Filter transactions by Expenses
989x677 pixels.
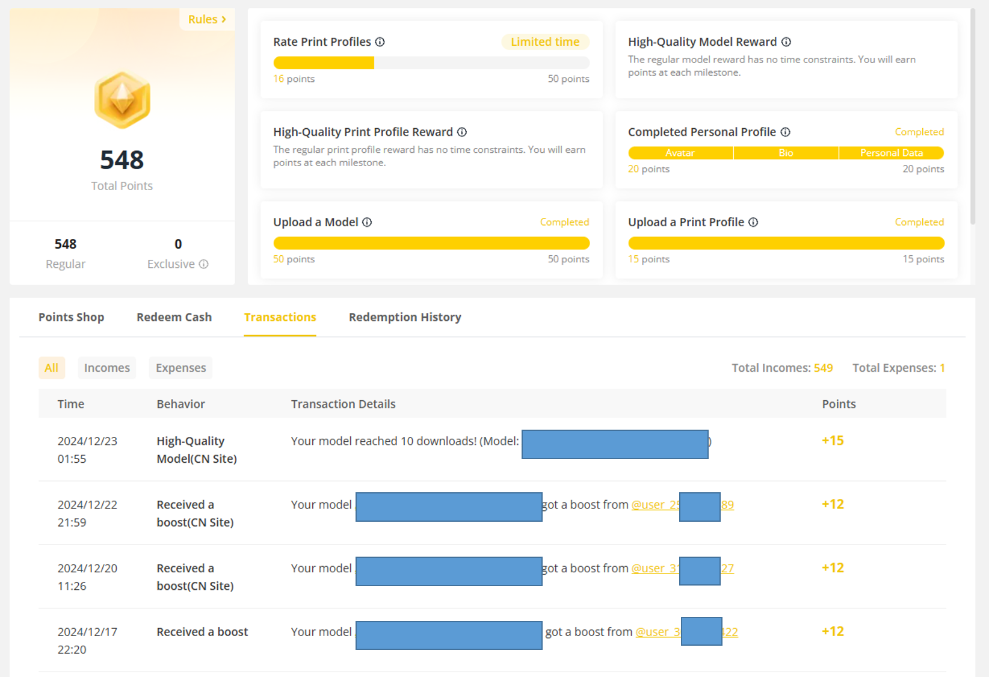(x=180, y=368)
